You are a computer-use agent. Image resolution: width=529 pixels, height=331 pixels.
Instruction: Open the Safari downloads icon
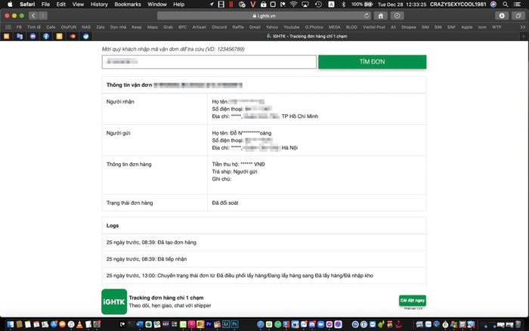(x=502, y=15)
